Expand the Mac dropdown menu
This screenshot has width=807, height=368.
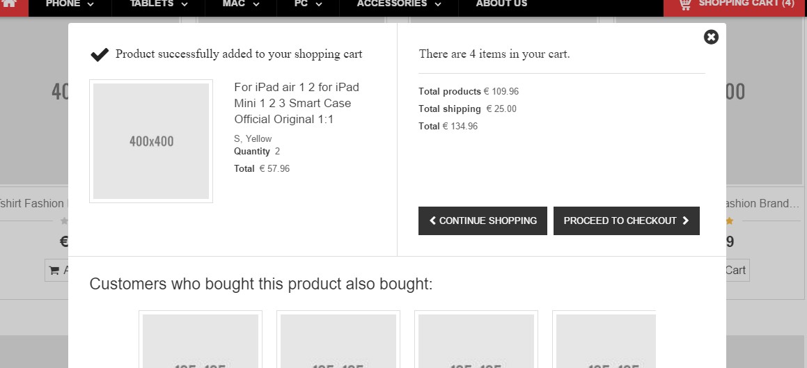pos(241,4)
